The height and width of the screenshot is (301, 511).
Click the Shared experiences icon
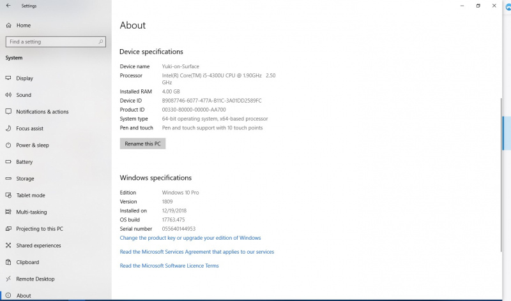8,246
